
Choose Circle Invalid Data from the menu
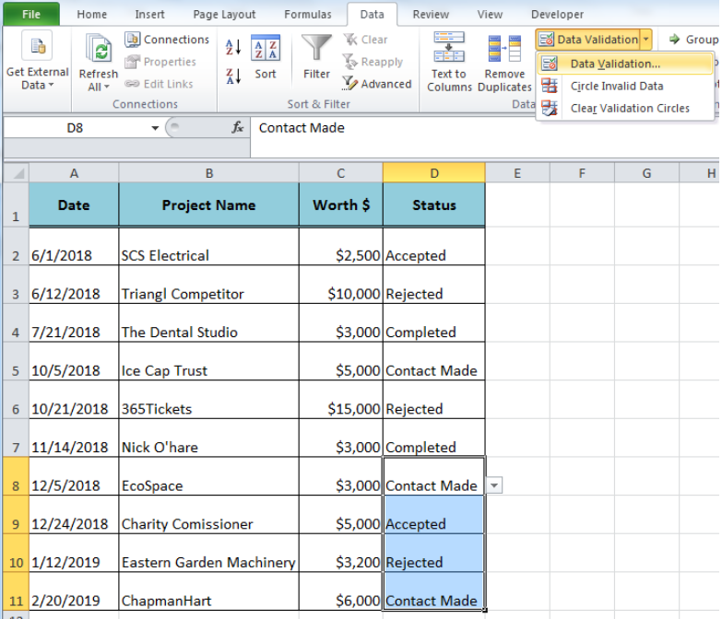(x=617, y=86)
